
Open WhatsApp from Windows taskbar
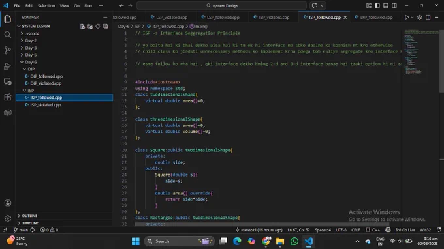pyautogui.click(x=294, y=241)
